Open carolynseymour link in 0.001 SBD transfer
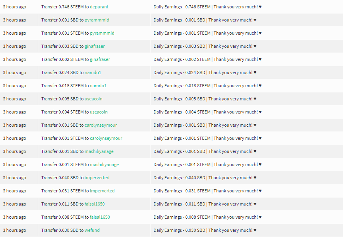 pos(101,125)
